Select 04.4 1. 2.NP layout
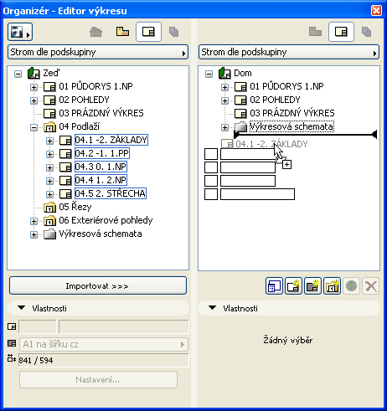The height and width of the screenshot is (411, 387). point(101,180)
